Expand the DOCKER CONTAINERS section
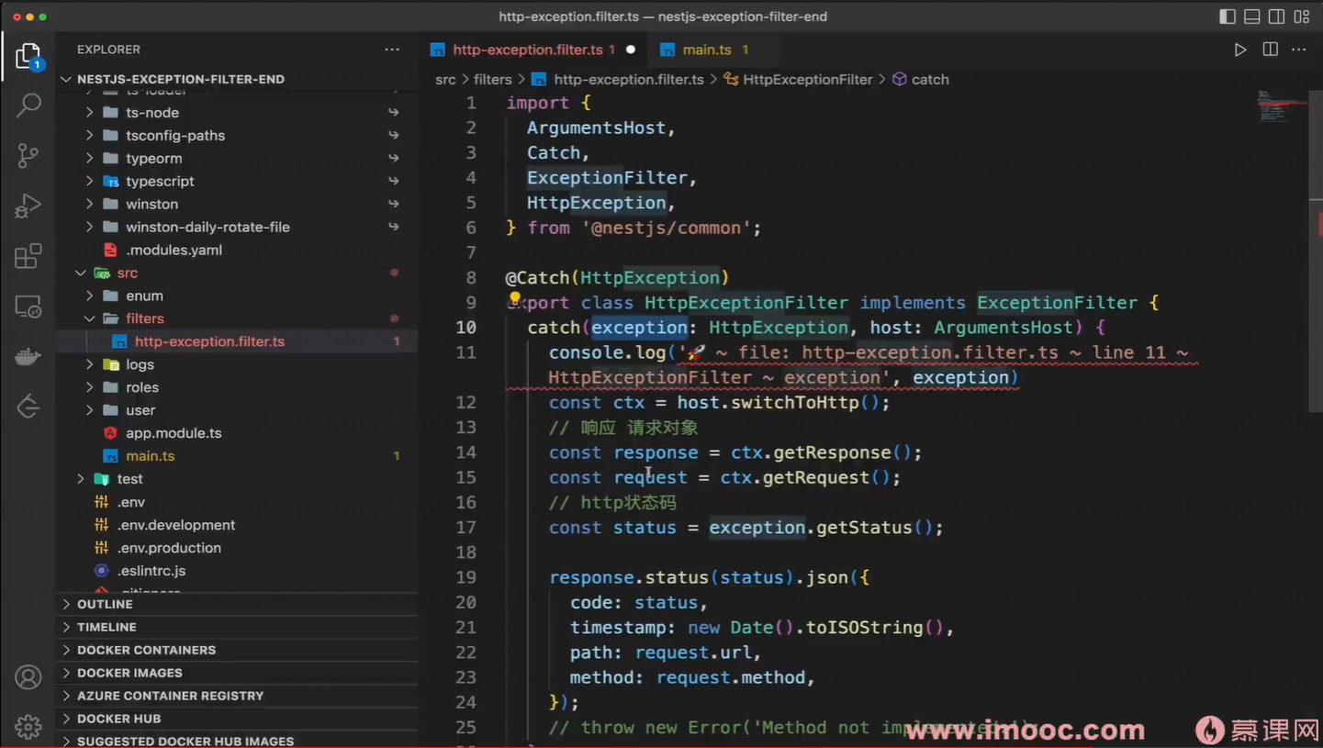 point(236,651)
